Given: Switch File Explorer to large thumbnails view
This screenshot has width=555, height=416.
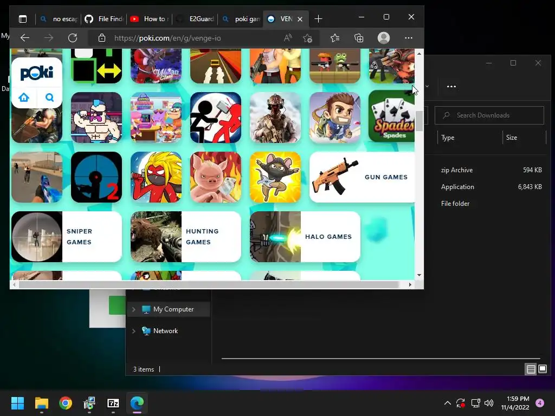Looking at the screenshot, I should (x=543, y=369).
